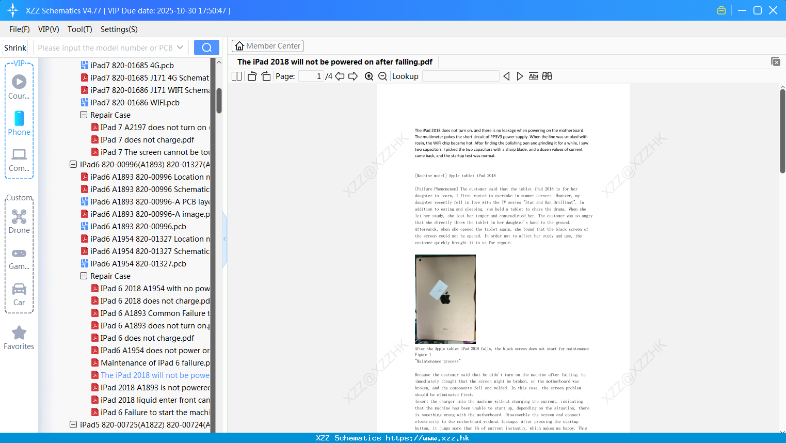
Task: Rotate page clockwise
Action: click(266, 76)
